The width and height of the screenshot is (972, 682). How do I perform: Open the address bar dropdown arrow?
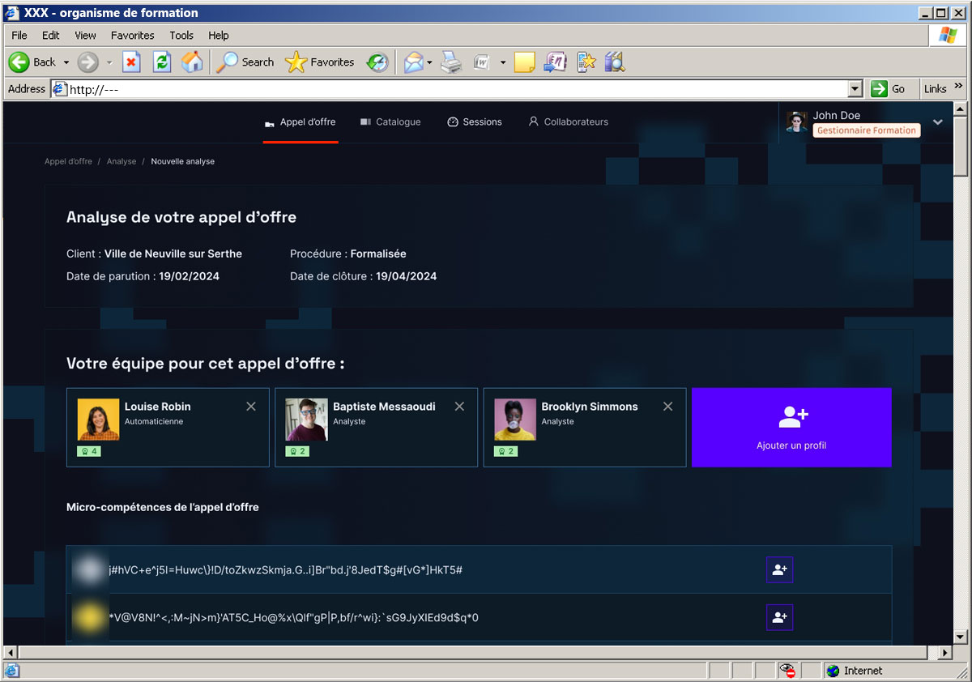(855, 89)
